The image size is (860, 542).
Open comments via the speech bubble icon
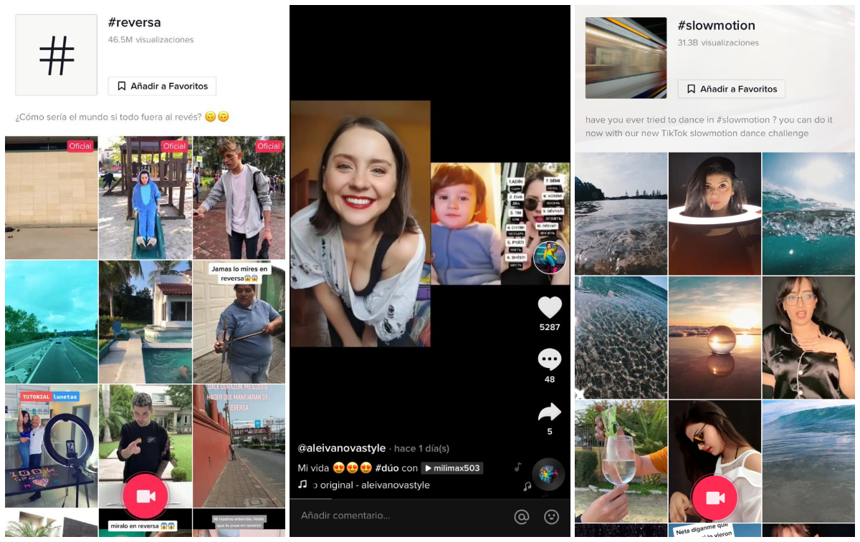coord(550,359)
